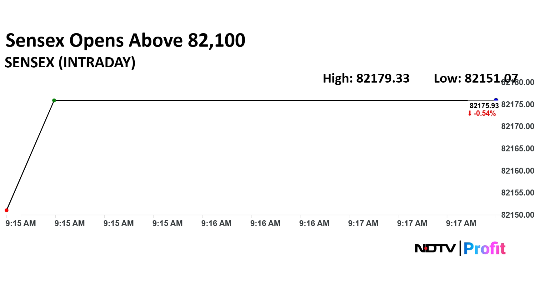
Task: Click the NDTV logo
Action: (435, 249)
